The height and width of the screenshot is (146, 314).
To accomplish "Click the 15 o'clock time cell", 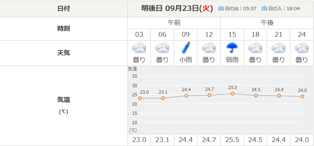I will [x=232, y=35].
